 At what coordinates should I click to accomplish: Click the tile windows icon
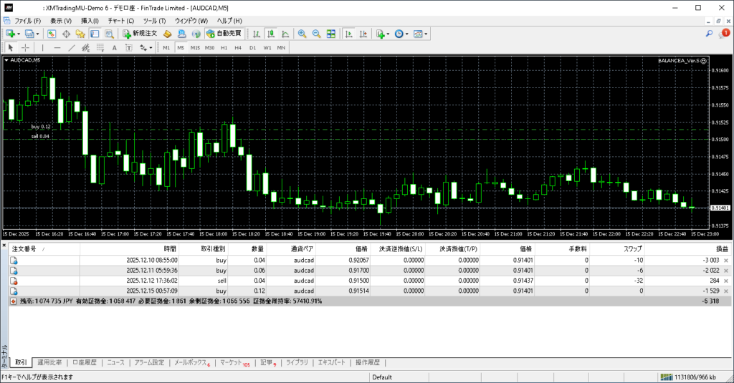331,34
